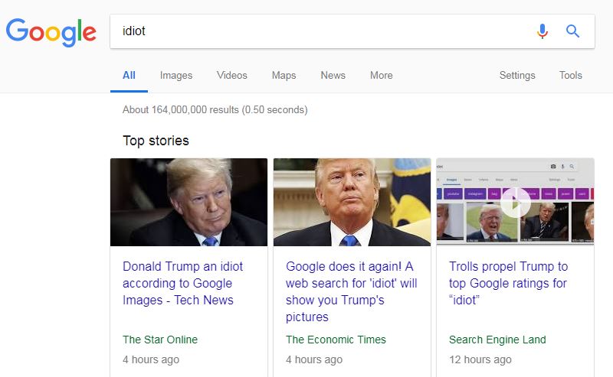Select the All results tab

click(129, 75)
